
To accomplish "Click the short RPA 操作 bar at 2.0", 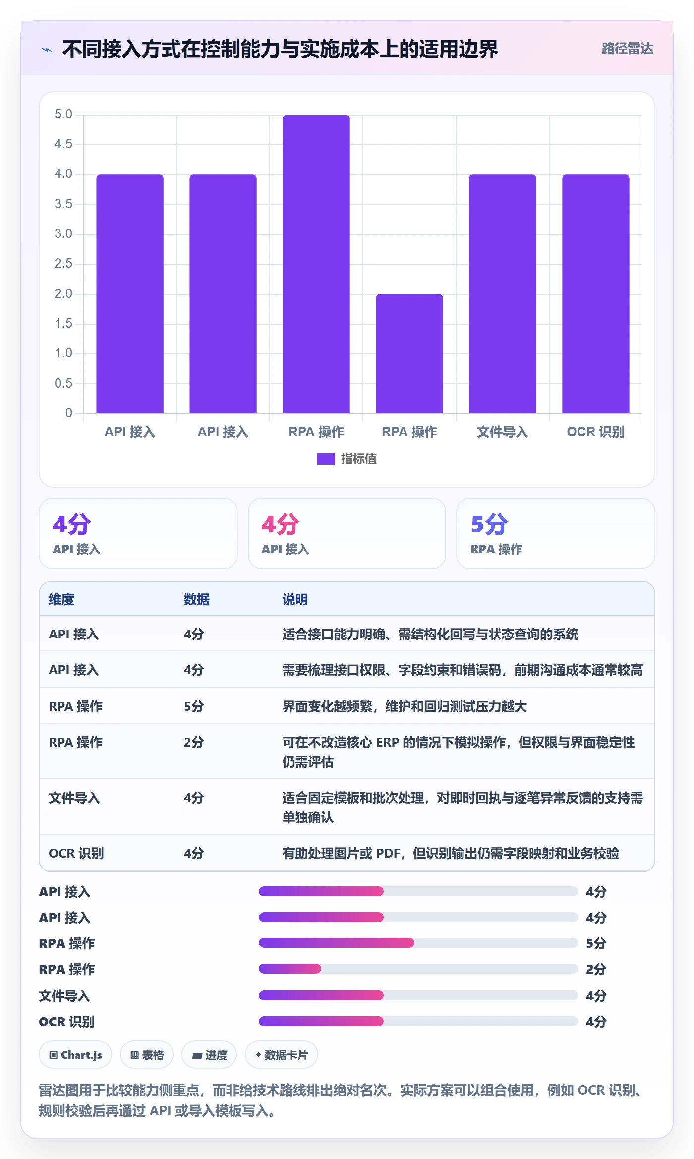I will (409, 353).
